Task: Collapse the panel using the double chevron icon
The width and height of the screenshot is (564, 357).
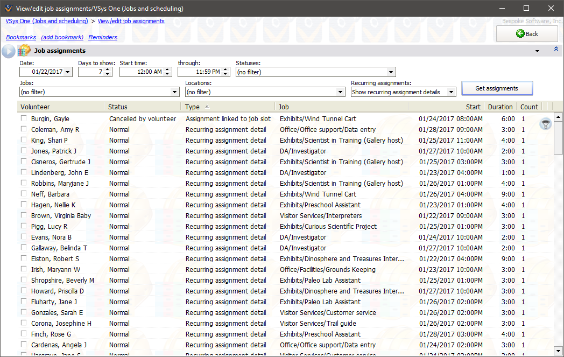Action: (556, 48)
